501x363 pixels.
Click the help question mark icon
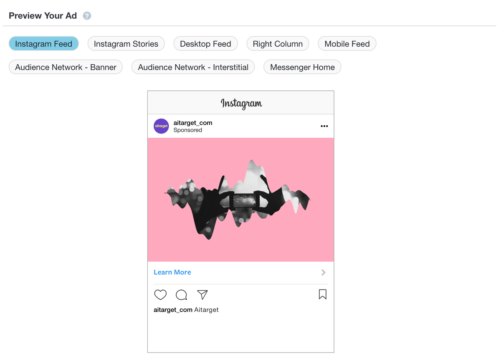click(x=87, y=16)
